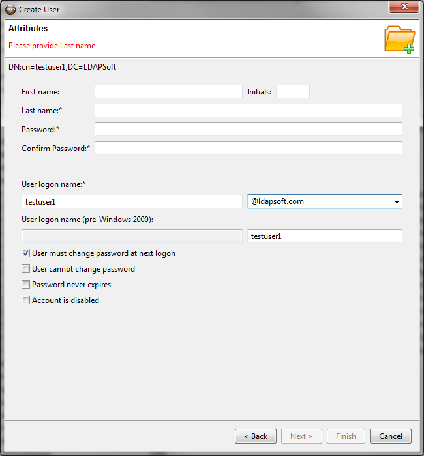This screenshot has height=456, width=424.
Task: Focus the First name text field
Action: point(168,92)
